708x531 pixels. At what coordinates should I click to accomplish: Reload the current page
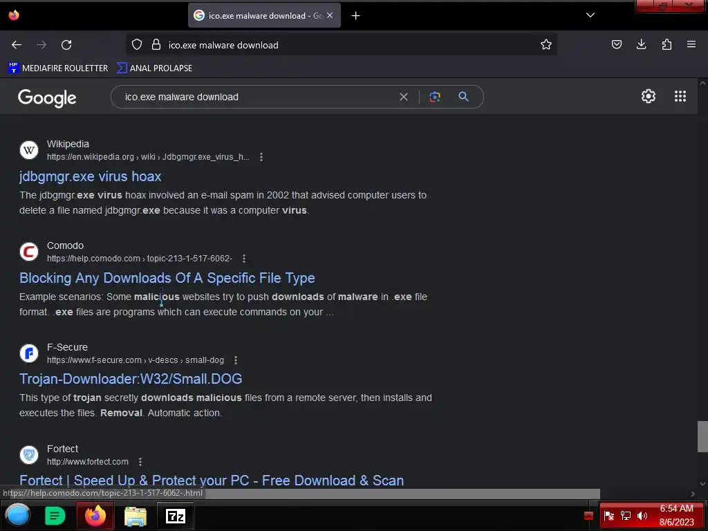(x=66, y=45)
